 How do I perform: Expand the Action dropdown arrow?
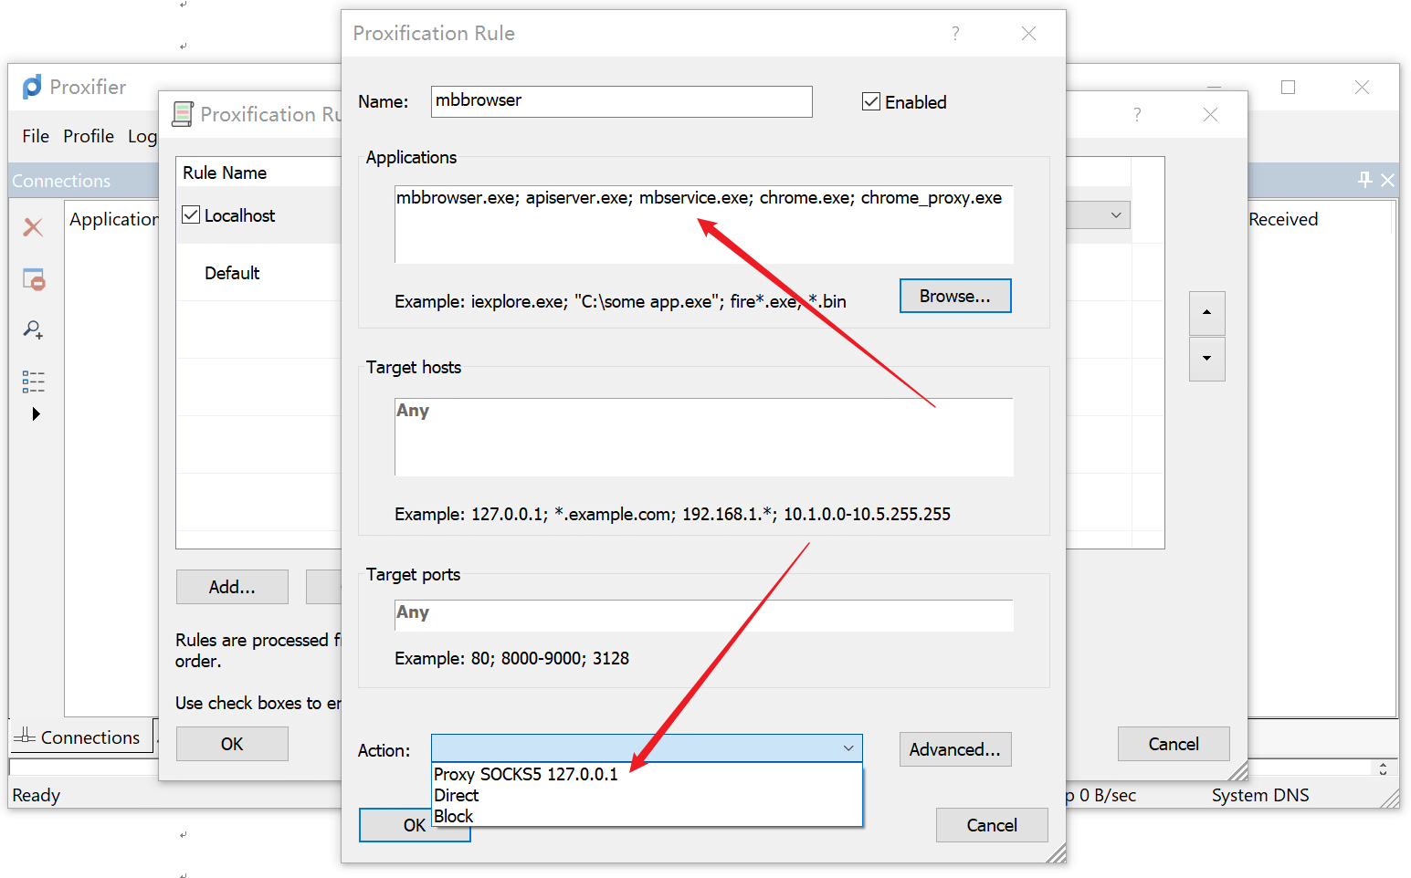point(848,749)
